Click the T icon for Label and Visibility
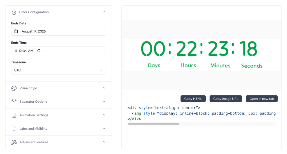Screen dimensions: 287x154 [x=14, y=129]
